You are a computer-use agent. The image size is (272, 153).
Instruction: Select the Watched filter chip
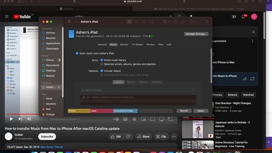click(x=248, y=95)
